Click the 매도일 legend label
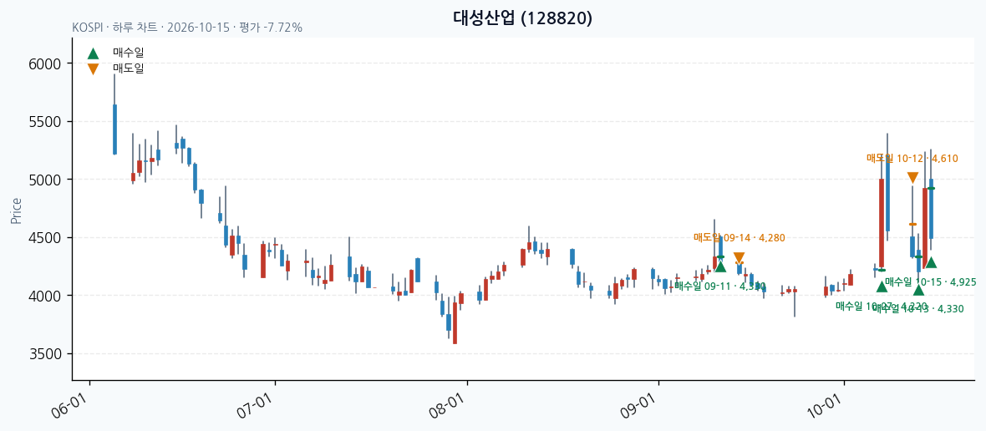986x431 pixels. click(129, 69)
